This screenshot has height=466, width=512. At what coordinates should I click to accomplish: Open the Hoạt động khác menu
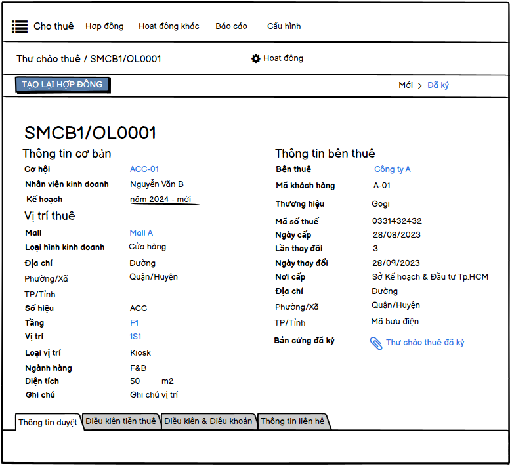[x=169, y=26]
